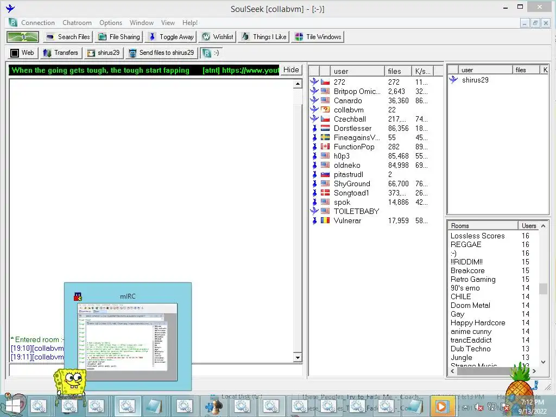Select user Songtoad1 in user list
This screenshot has height=417, width=556.
(x=351, y=193)
